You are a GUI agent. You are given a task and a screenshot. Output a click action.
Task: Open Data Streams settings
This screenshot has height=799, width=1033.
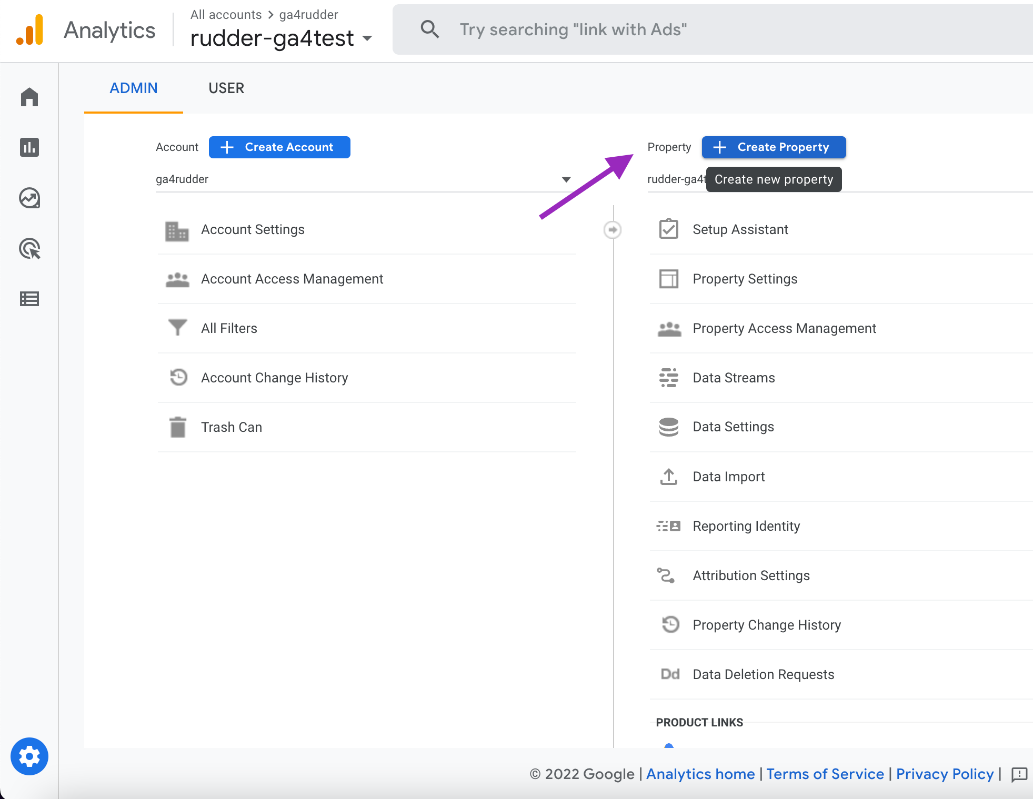coord(734,378)
